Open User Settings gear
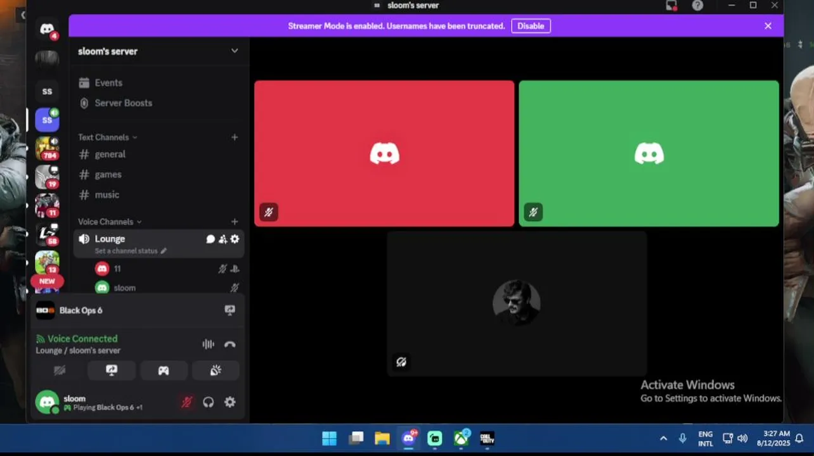Image resolution: width=814 pixels, height=456 pixels. (x=230, y=403)
